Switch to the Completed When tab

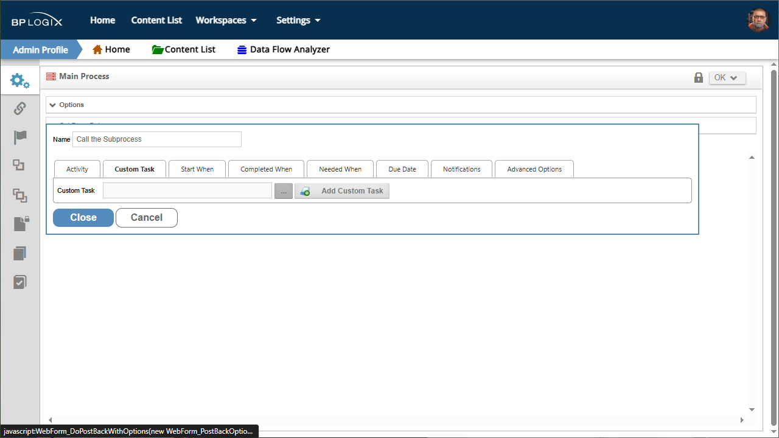point(266,169)
